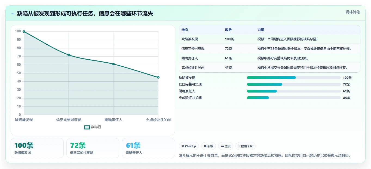Image resolution: width=371 pixels, height=169 pixels.
Task: Click the chart point for 缺陷被发现
Action: click(x=24, y=32)
